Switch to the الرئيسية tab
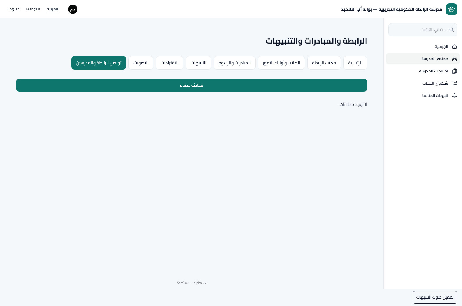Image resolution: width=462 pixels, height=306 pixels. (x=355, y=63)
